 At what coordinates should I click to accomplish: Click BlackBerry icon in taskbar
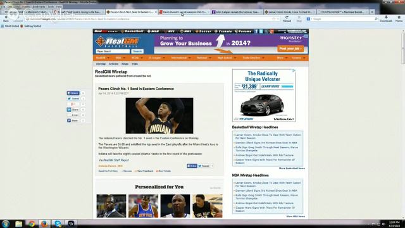(71, 224)
